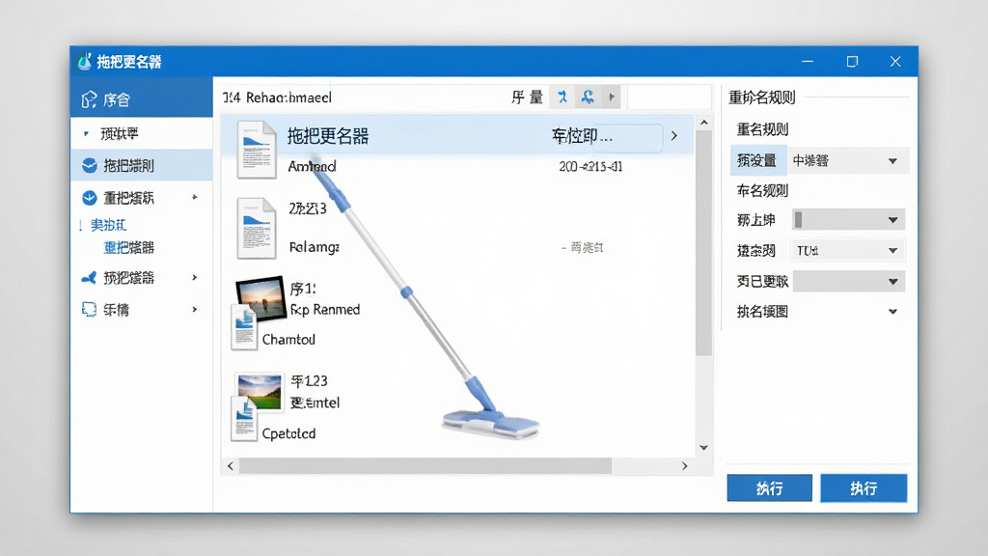This screenshot has height=556, width=988.
Task: Click the file list's scroll-up arrow
Action: tap(703, 123)
